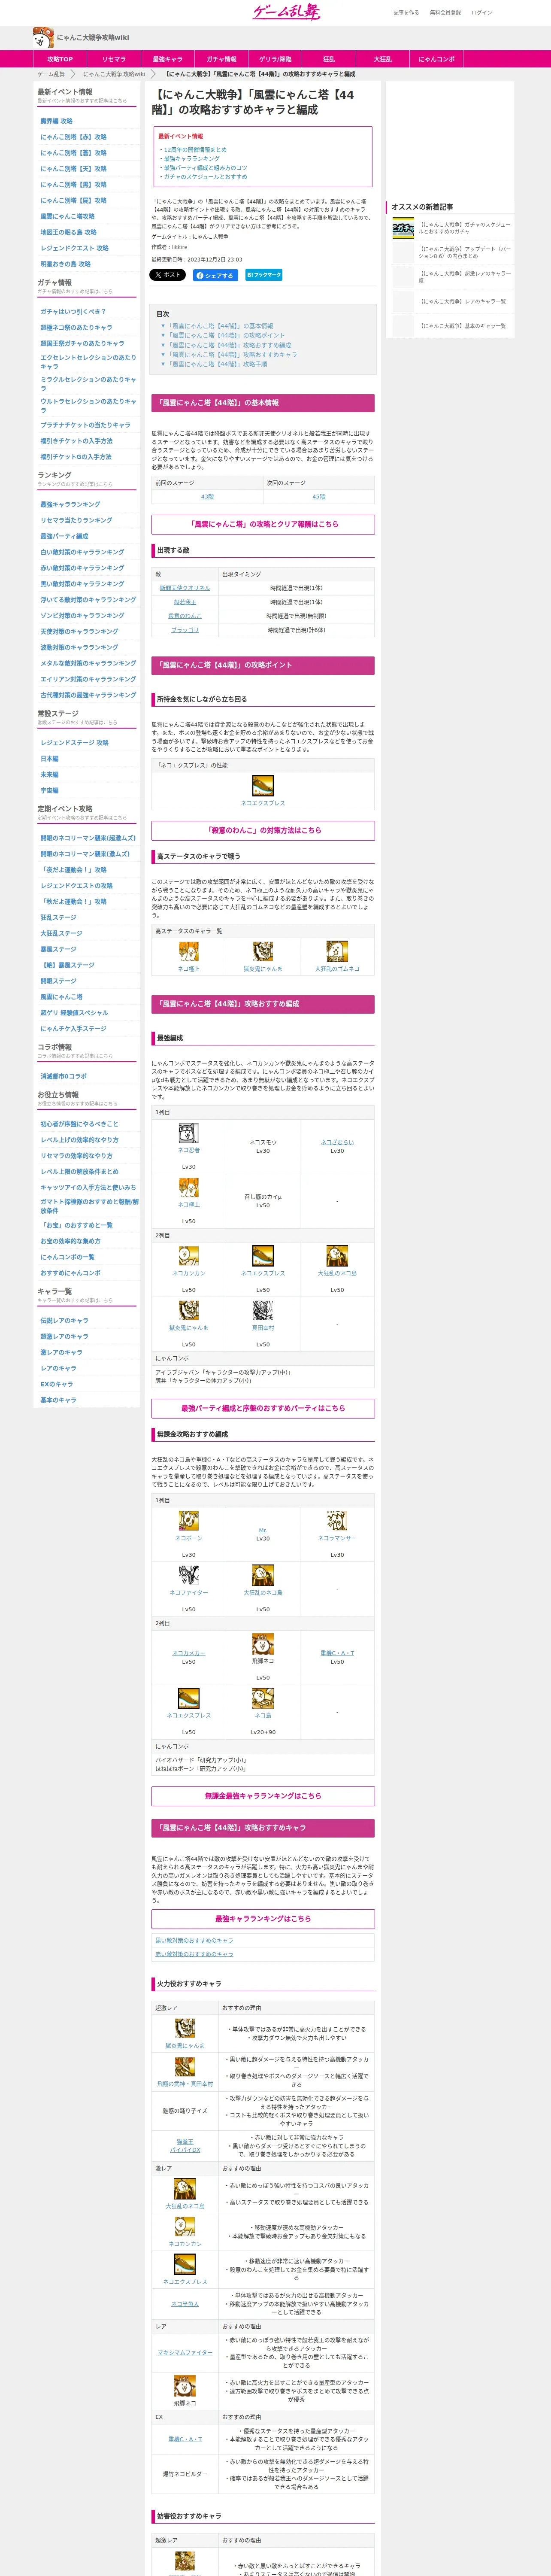The width and height of the screenshot is (551, 2576).
Task: Open the ガチャ情報 navigation tab
Action: (222, 59)
